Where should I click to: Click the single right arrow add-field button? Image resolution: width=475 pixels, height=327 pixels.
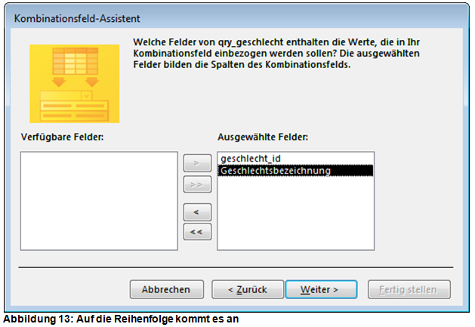click(x=197, y=162)
